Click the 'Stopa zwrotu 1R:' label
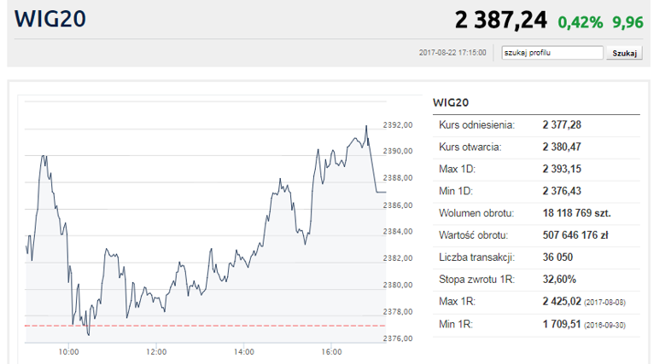This screenshot has width=671, height=364. point(476,280)
